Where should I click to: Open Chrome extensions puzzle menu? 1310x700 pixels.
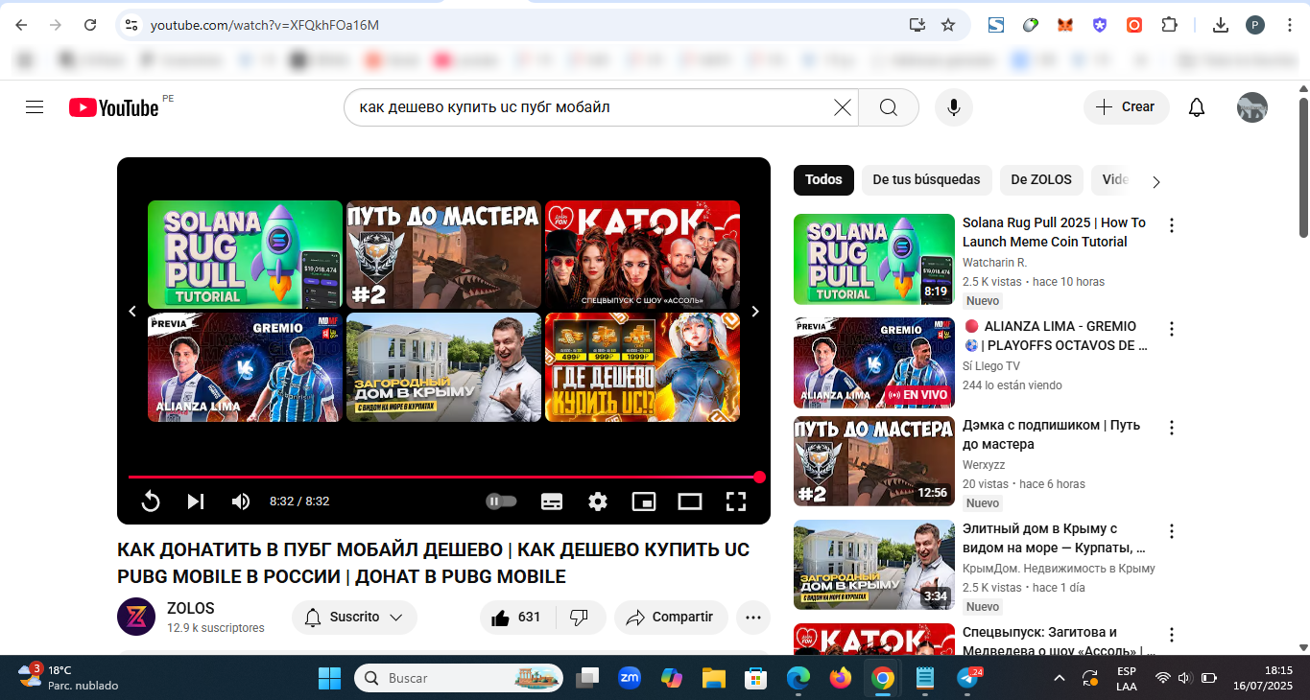[x=1169, y=25]
